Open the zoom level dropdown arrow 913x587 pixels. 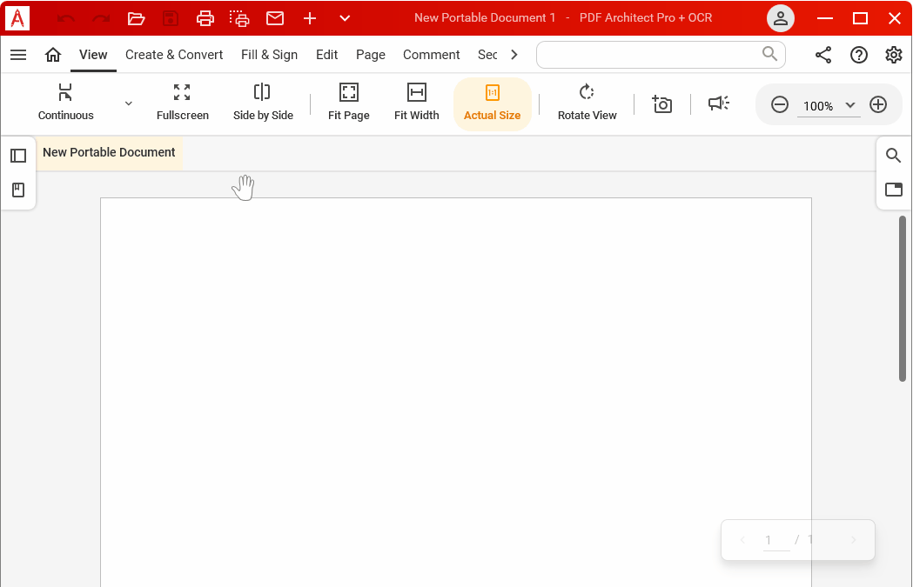[850, 105]
